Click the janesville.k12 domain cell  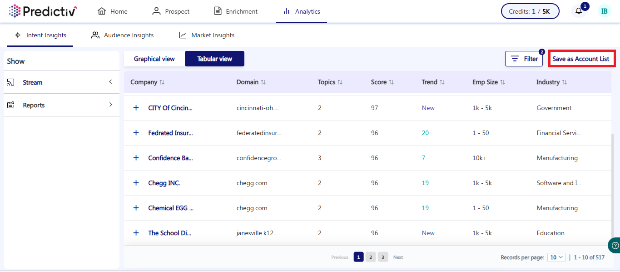[x=258, y=233]
